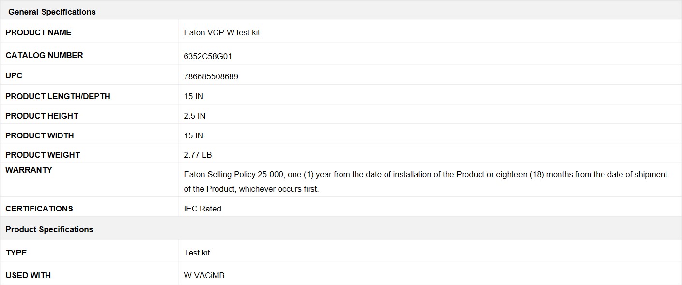Click the Eaton Selling Policy 25-000 warranty text
The image size is (682, 285).
(x=426, y=181)
